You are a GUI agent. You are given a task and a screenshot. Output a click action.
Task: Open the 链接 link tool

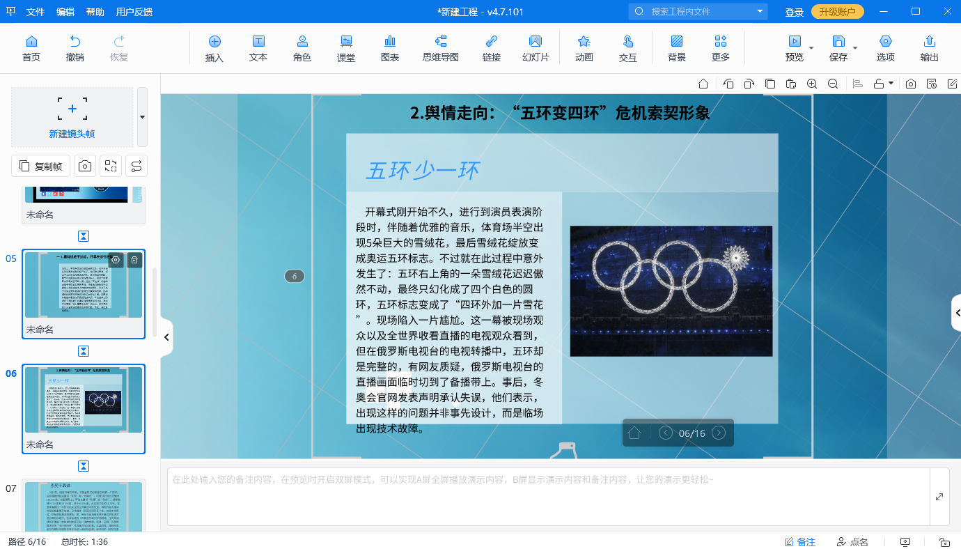(492, 48)
